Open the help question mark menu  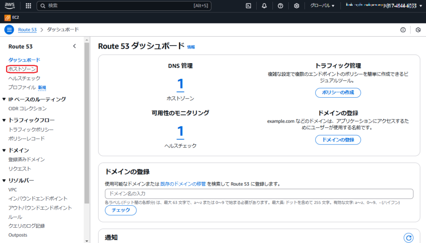(280, 6)
